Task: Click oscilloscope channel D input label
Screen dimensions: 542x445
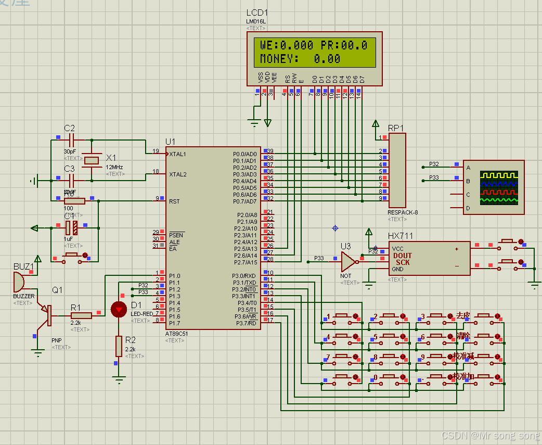Action: click(468, 208)
